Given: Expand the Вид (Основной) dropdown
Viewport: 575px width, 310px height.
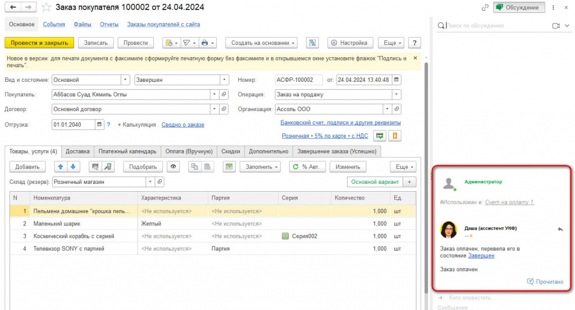Looking at the screenshot, I should pos(125,80).
